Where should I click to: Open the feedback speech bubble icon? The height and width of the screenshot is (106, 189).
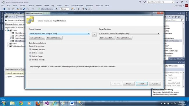[x=145, y=2]
